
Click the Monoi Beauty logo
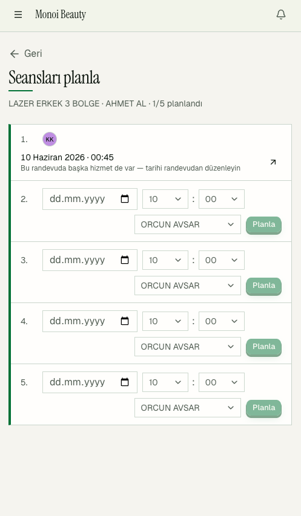click(61, 15)
